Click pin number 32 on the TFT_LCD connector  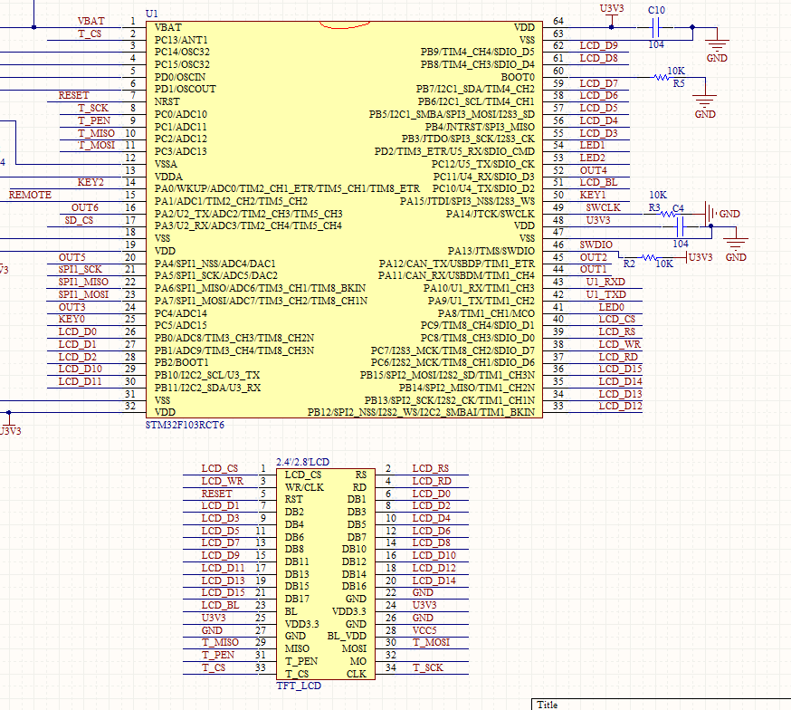point(391,655)
